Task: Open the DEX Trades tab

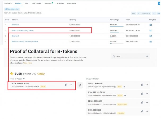Action: coord(36,3)
